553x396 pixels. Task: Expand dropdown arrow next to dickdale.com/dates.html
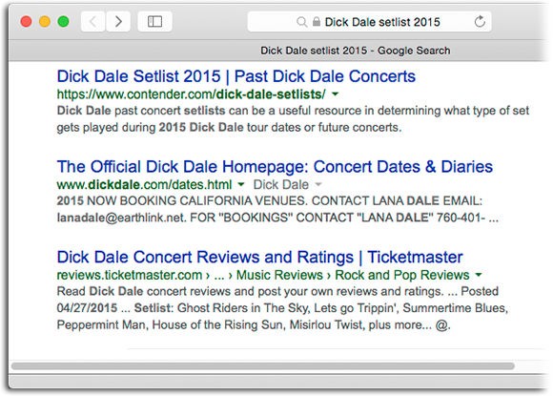pyautogui.click(x=241, y=184)
